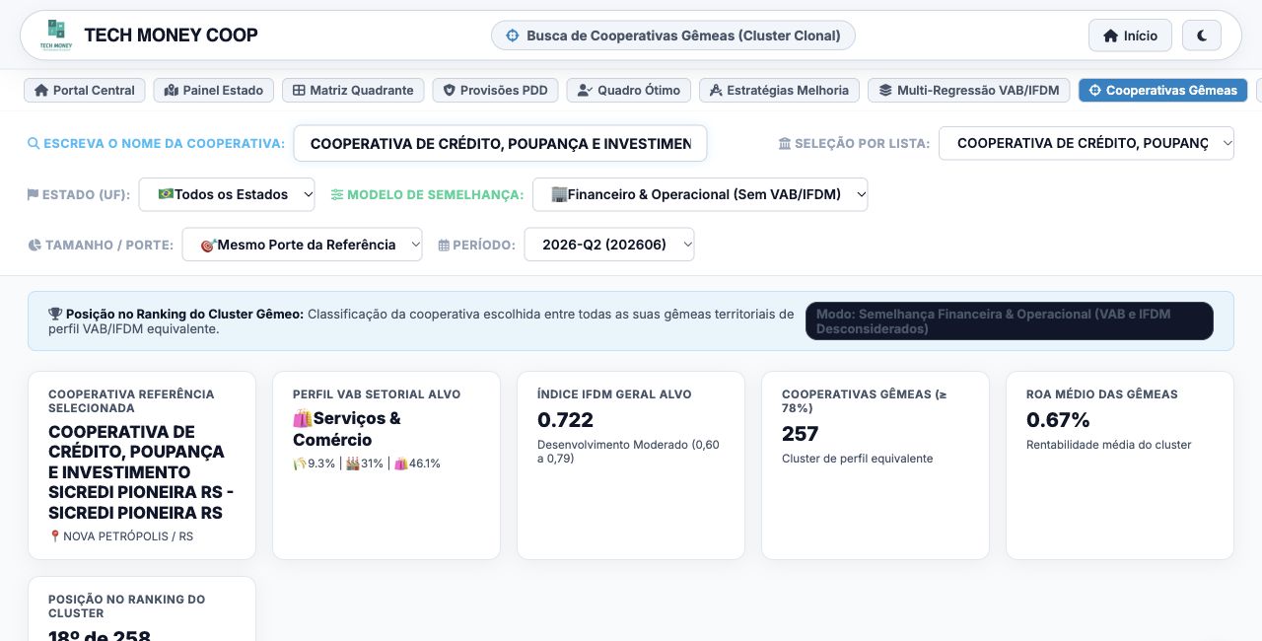Click the 257 cooperativas gêmeas count
This screenshot has height=641, width=1262.
(x=801, y=434)
